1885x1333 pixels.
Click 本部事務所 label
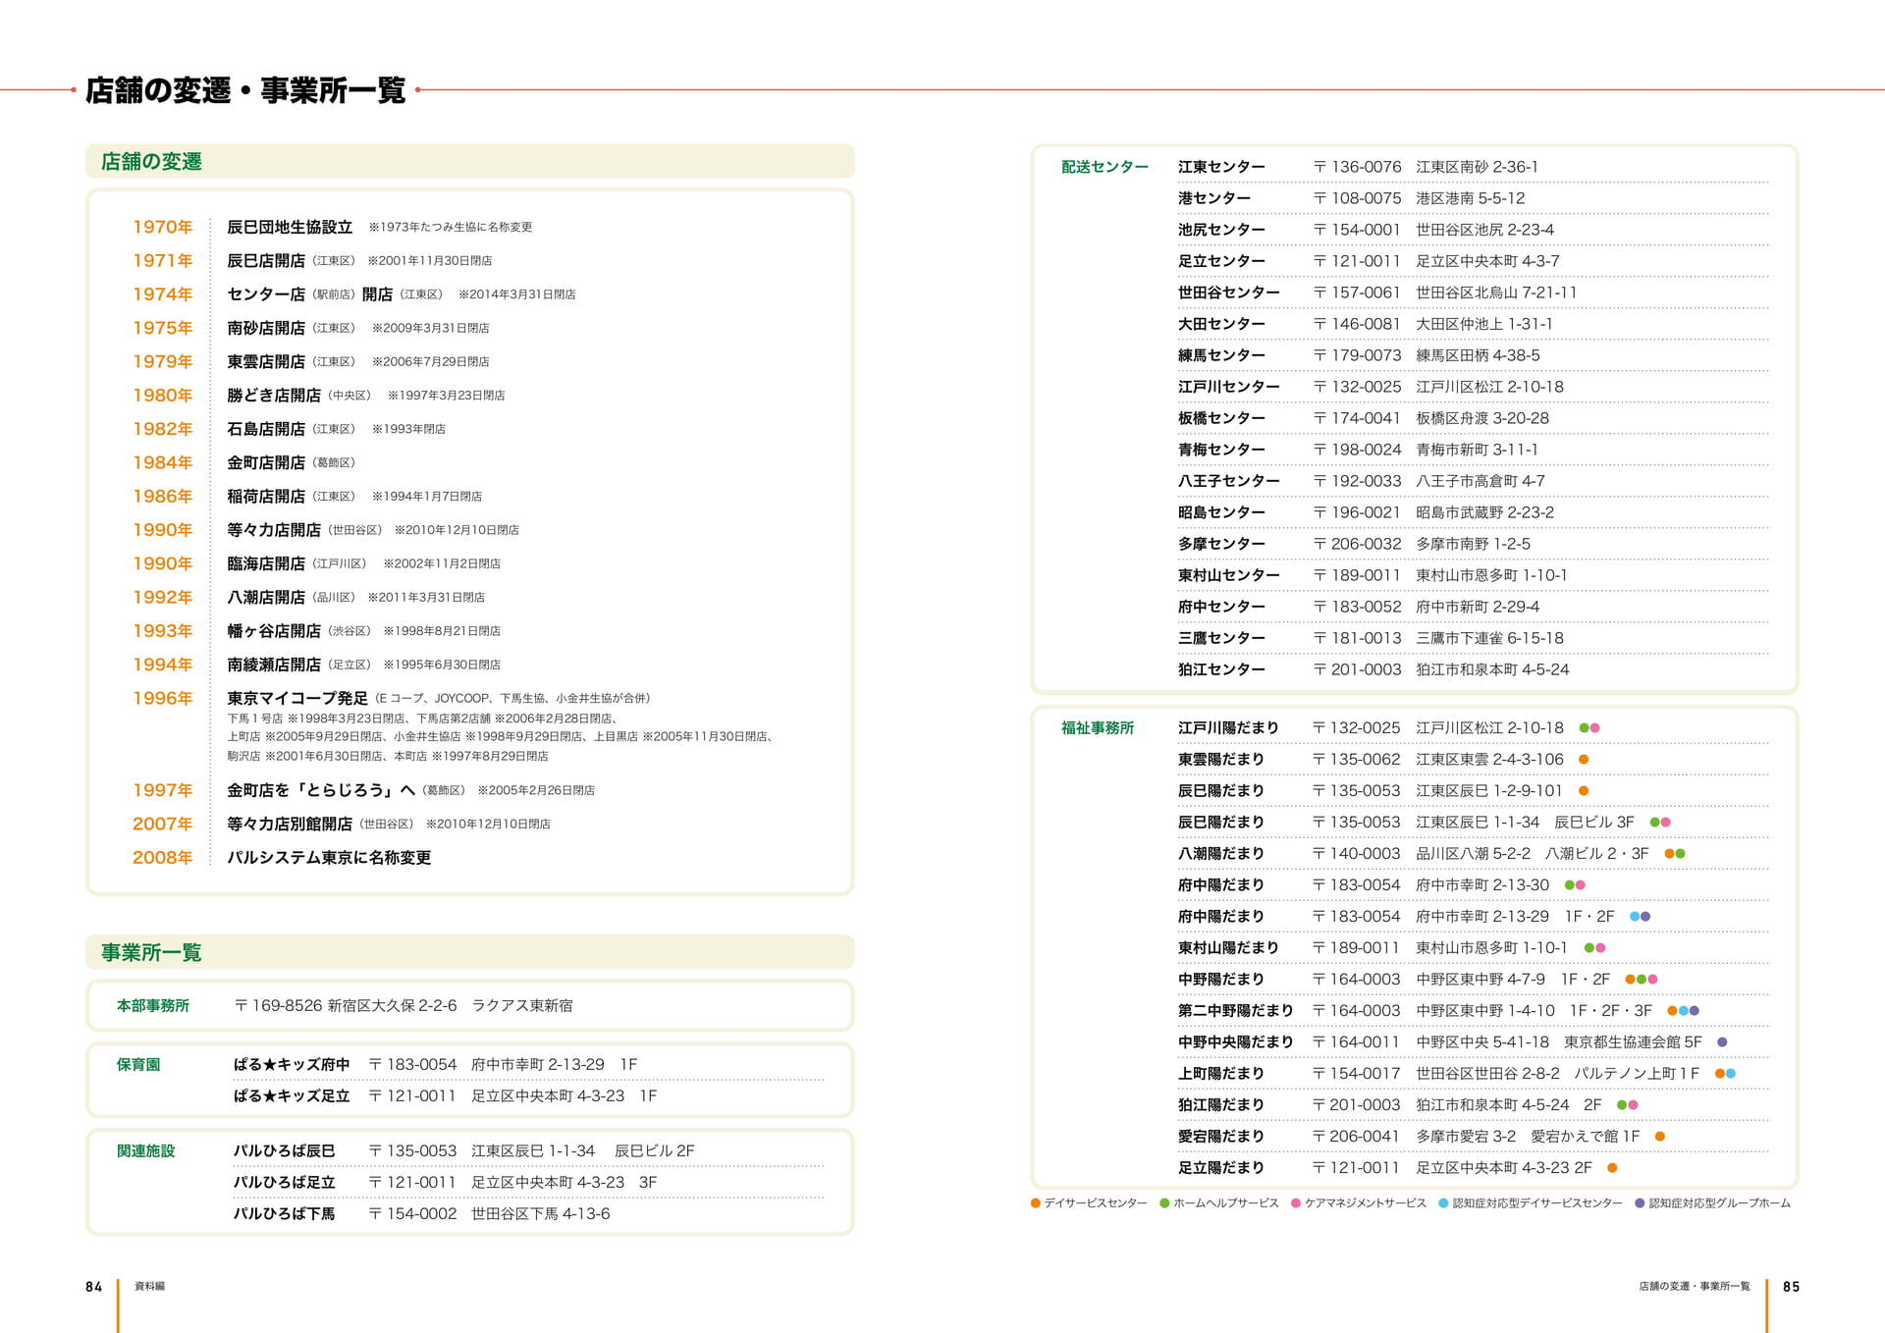(x=153, y=1005)
